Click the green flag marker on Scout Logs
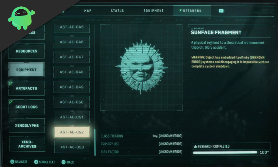The width and height of the screenshot is (278, 167). point(11,102)
